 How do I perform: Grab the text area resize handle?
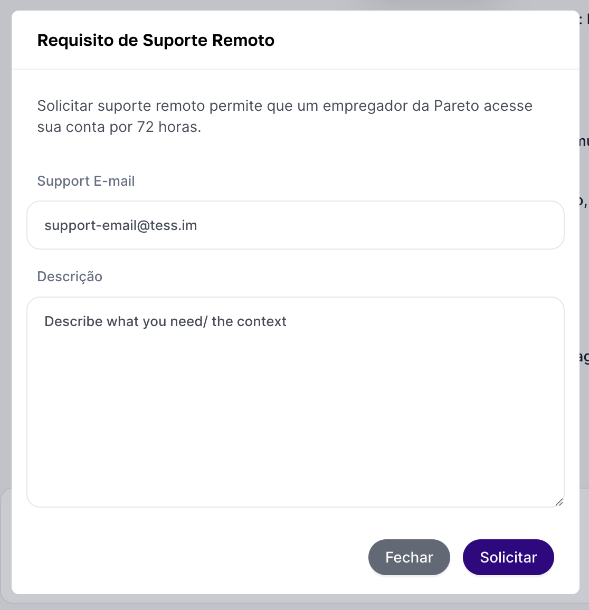(559, 502)
